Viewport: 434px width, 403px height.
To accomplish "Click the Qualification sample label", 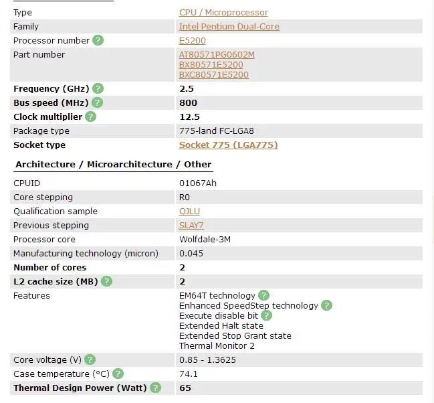I will pos(56,212).
